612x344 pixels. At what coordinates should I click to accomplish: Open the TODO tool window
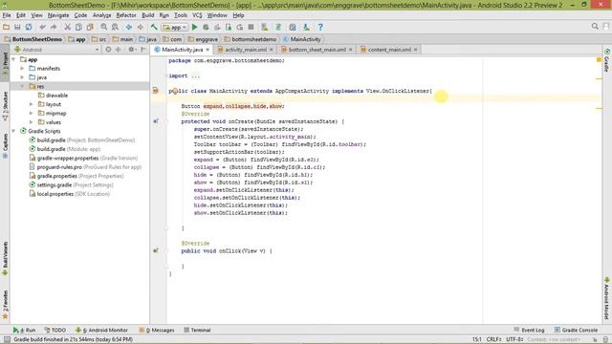click(55, 330)
